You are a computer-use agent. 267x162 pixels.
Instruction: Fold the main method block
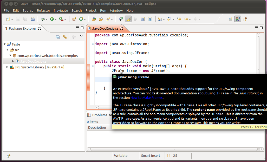(x=93, y=66)
